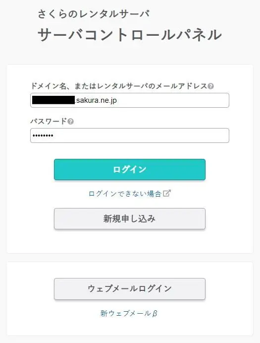Click the さくらのレンタルサーバ title text
260x343 pixels.
click(94, 14)
